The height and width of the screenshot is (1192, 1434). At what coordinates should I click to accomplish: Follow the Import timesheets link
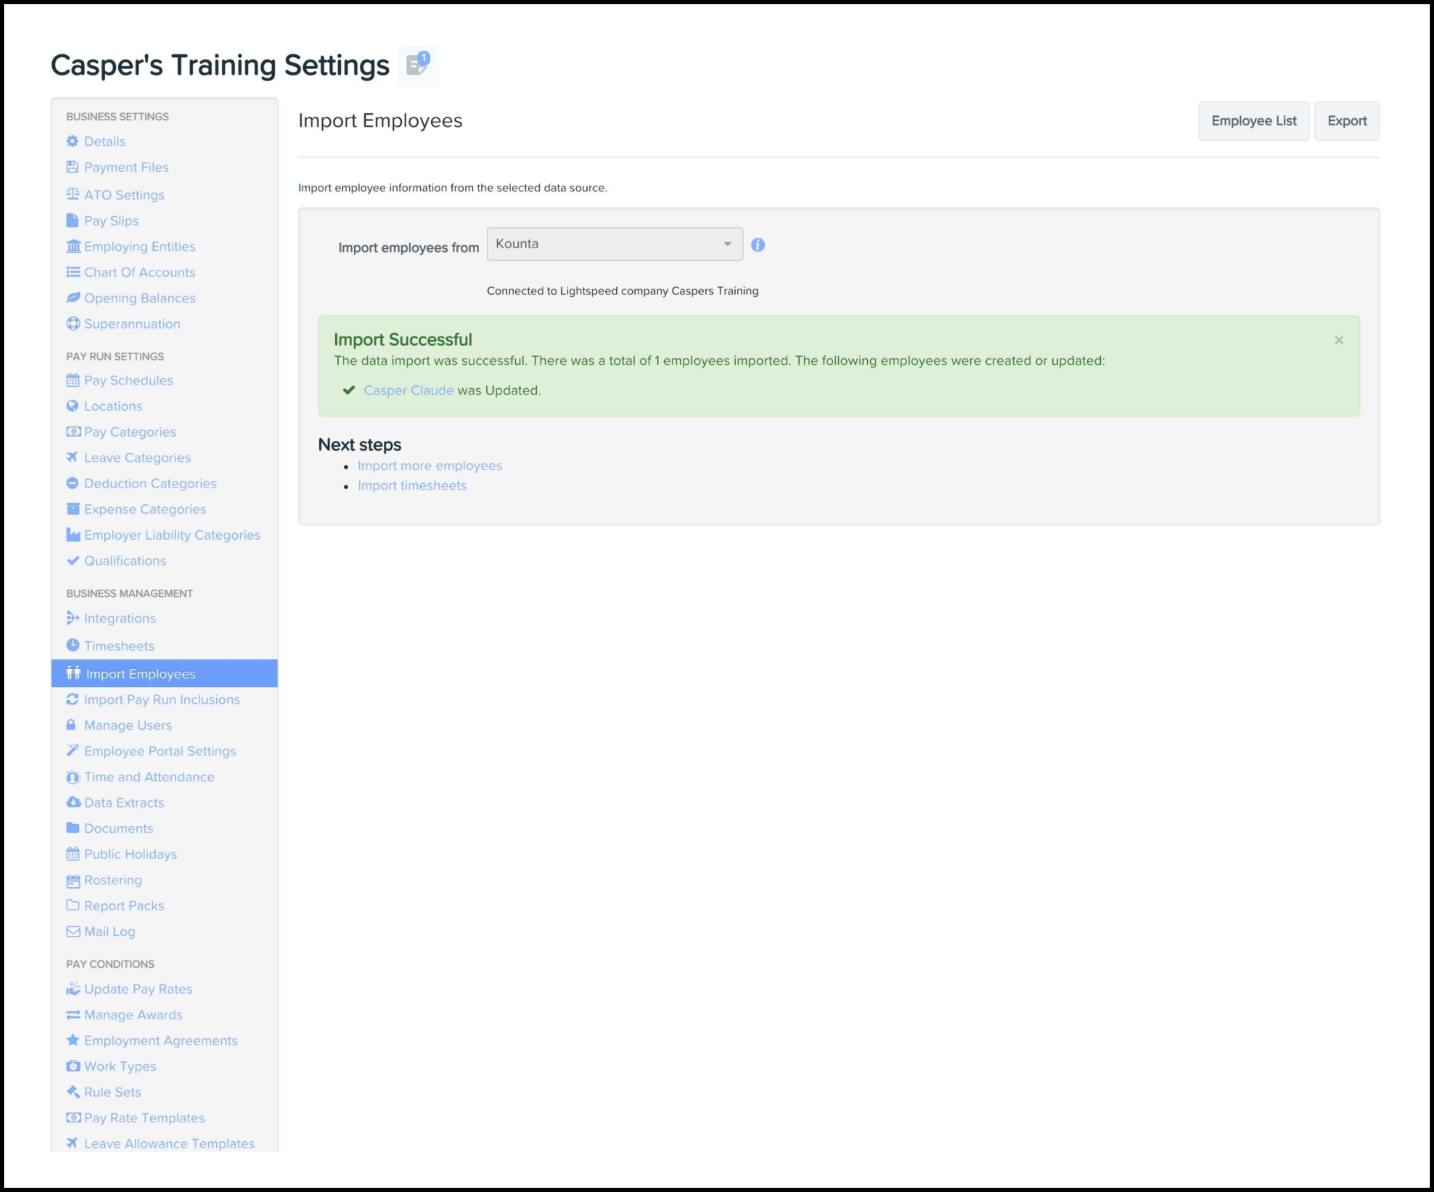412,485
